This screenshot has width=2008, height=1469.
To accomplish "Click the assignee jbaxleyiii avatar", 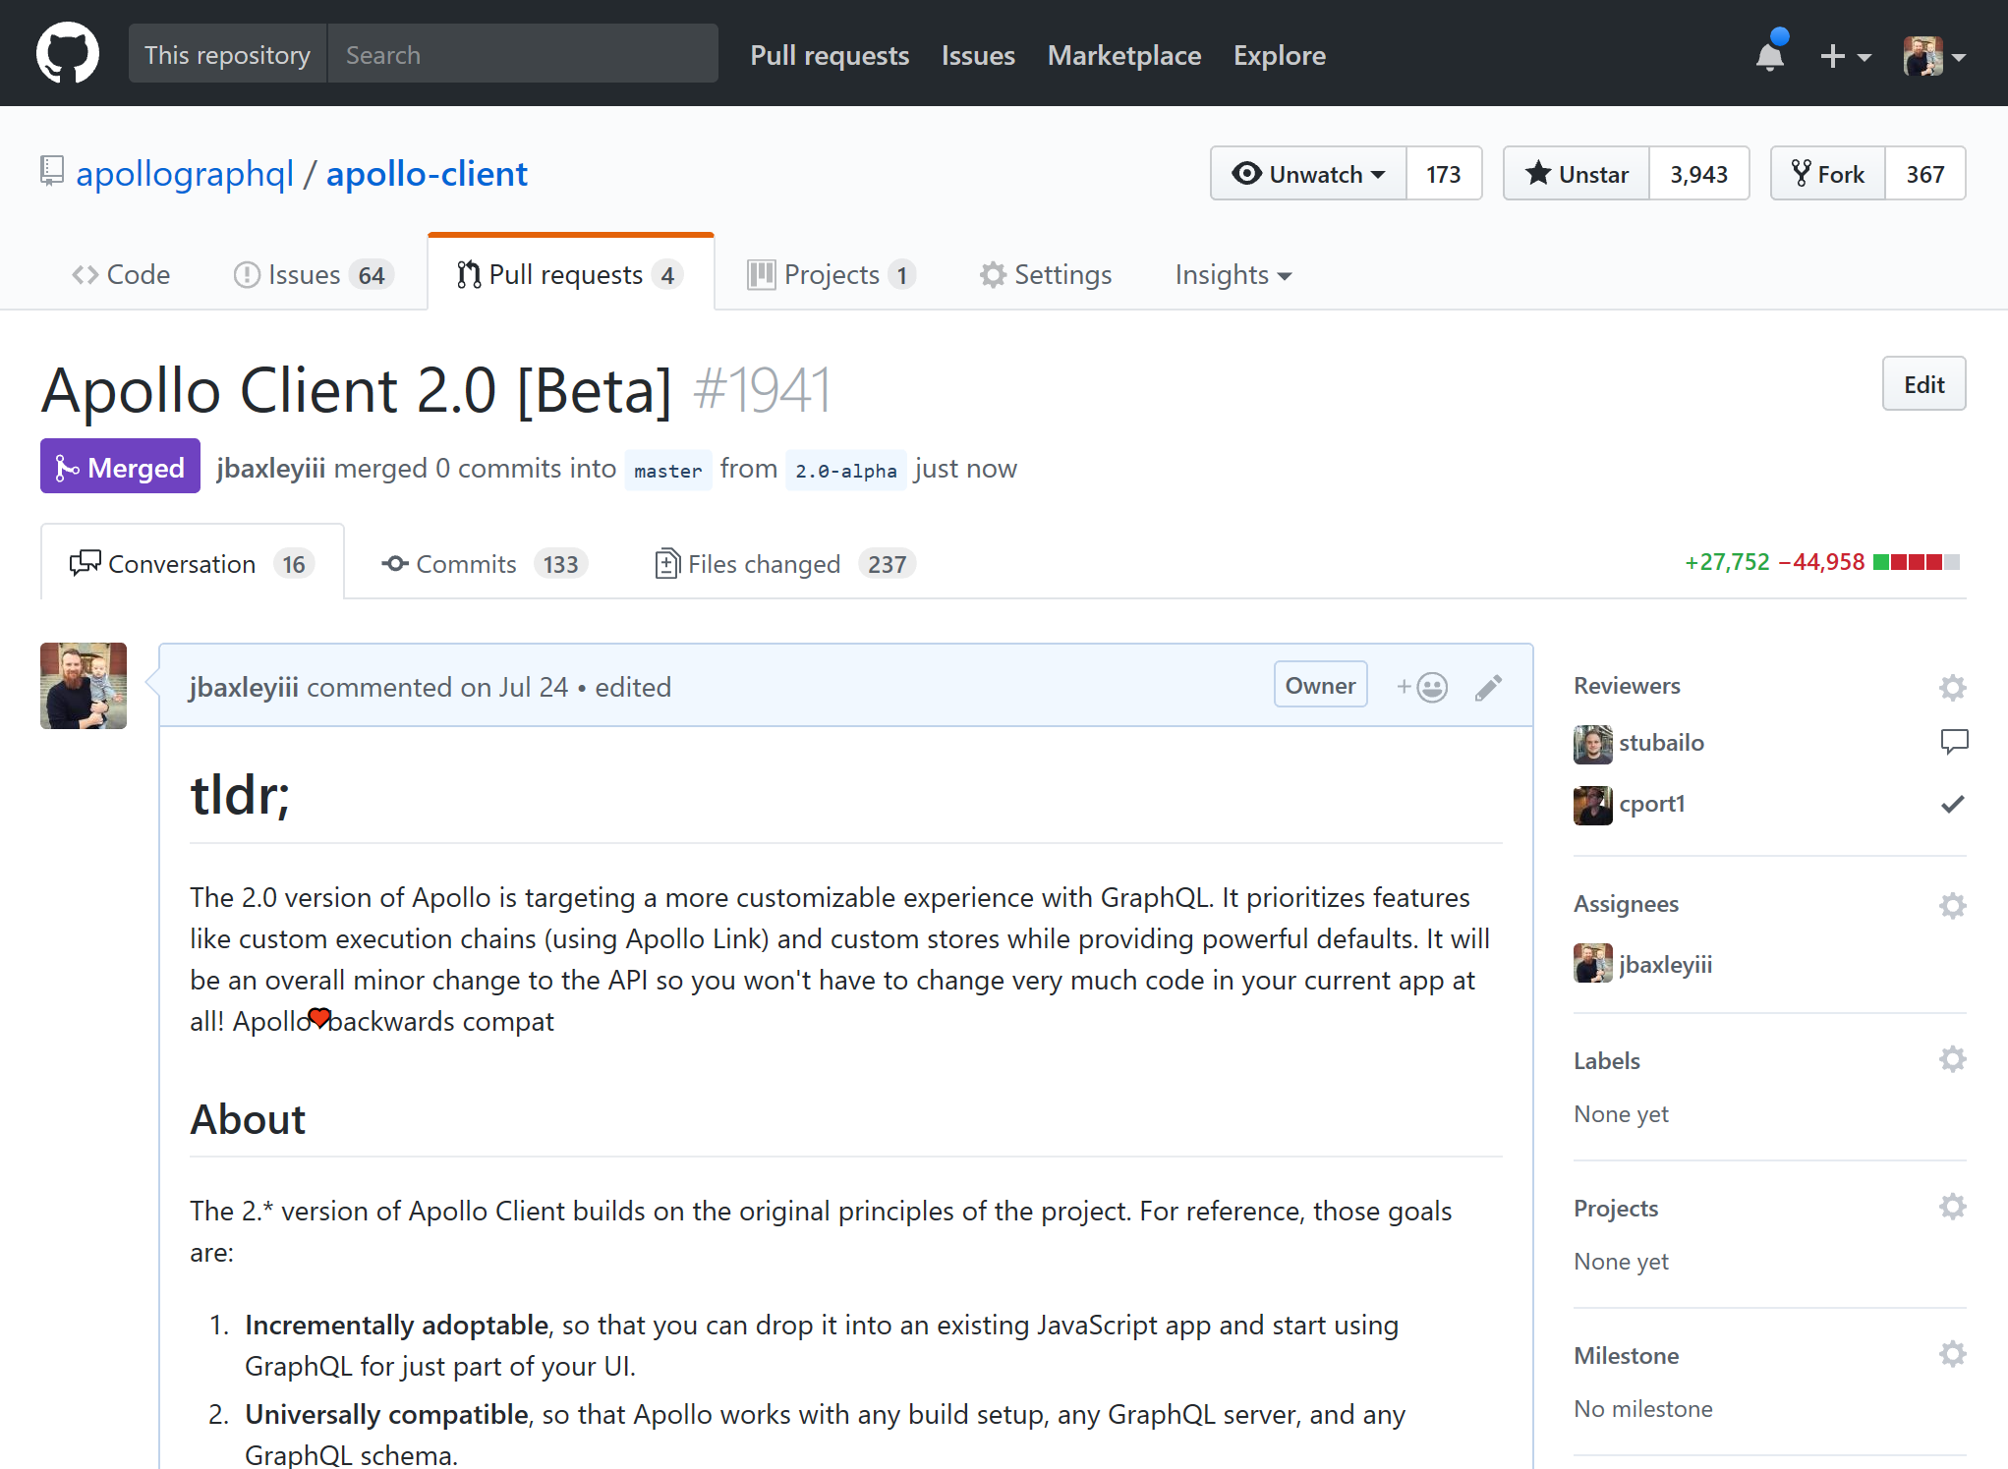I will tap(1592, 963).
